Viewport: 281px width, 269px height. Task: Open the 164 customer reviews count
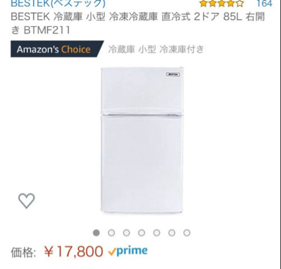point(265,3)
